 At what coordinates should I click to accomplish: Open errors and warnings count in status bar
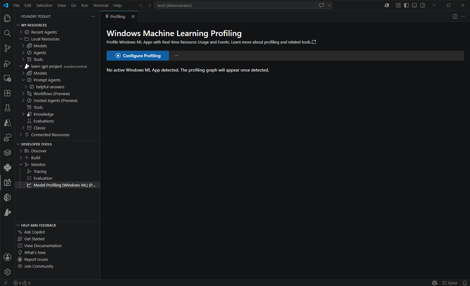coord(22,283)
